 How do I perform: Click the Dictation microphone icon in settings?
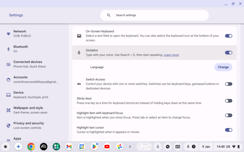[79, 53]
